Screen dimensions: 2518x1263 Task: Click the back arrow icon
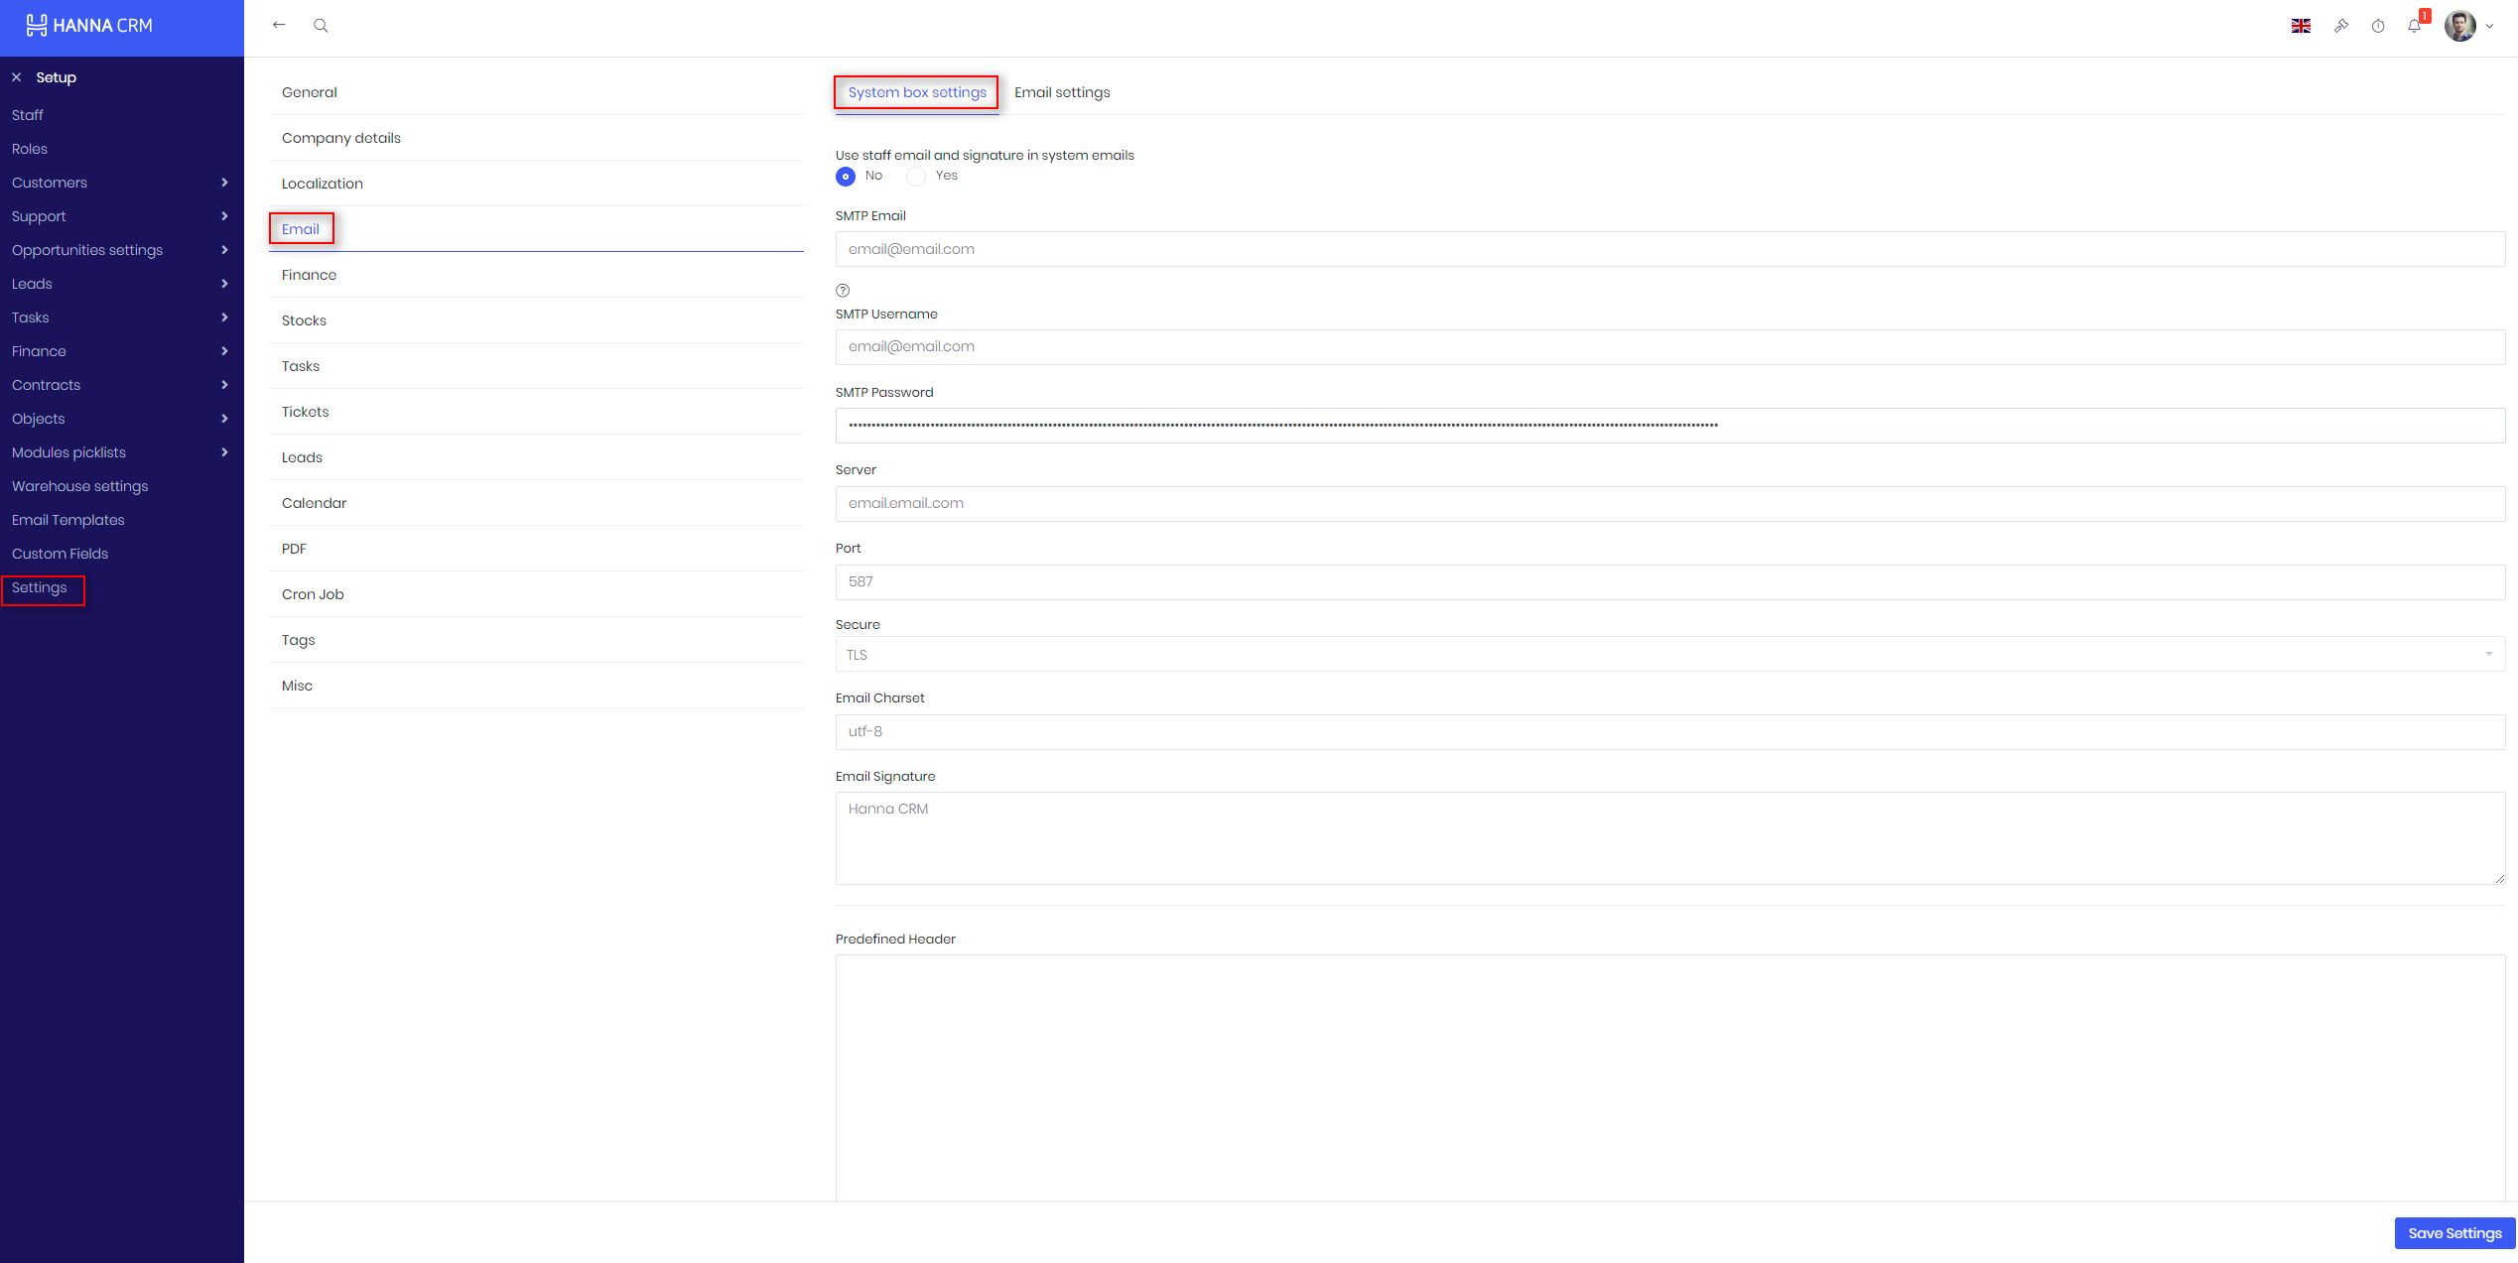coord(279,25)
